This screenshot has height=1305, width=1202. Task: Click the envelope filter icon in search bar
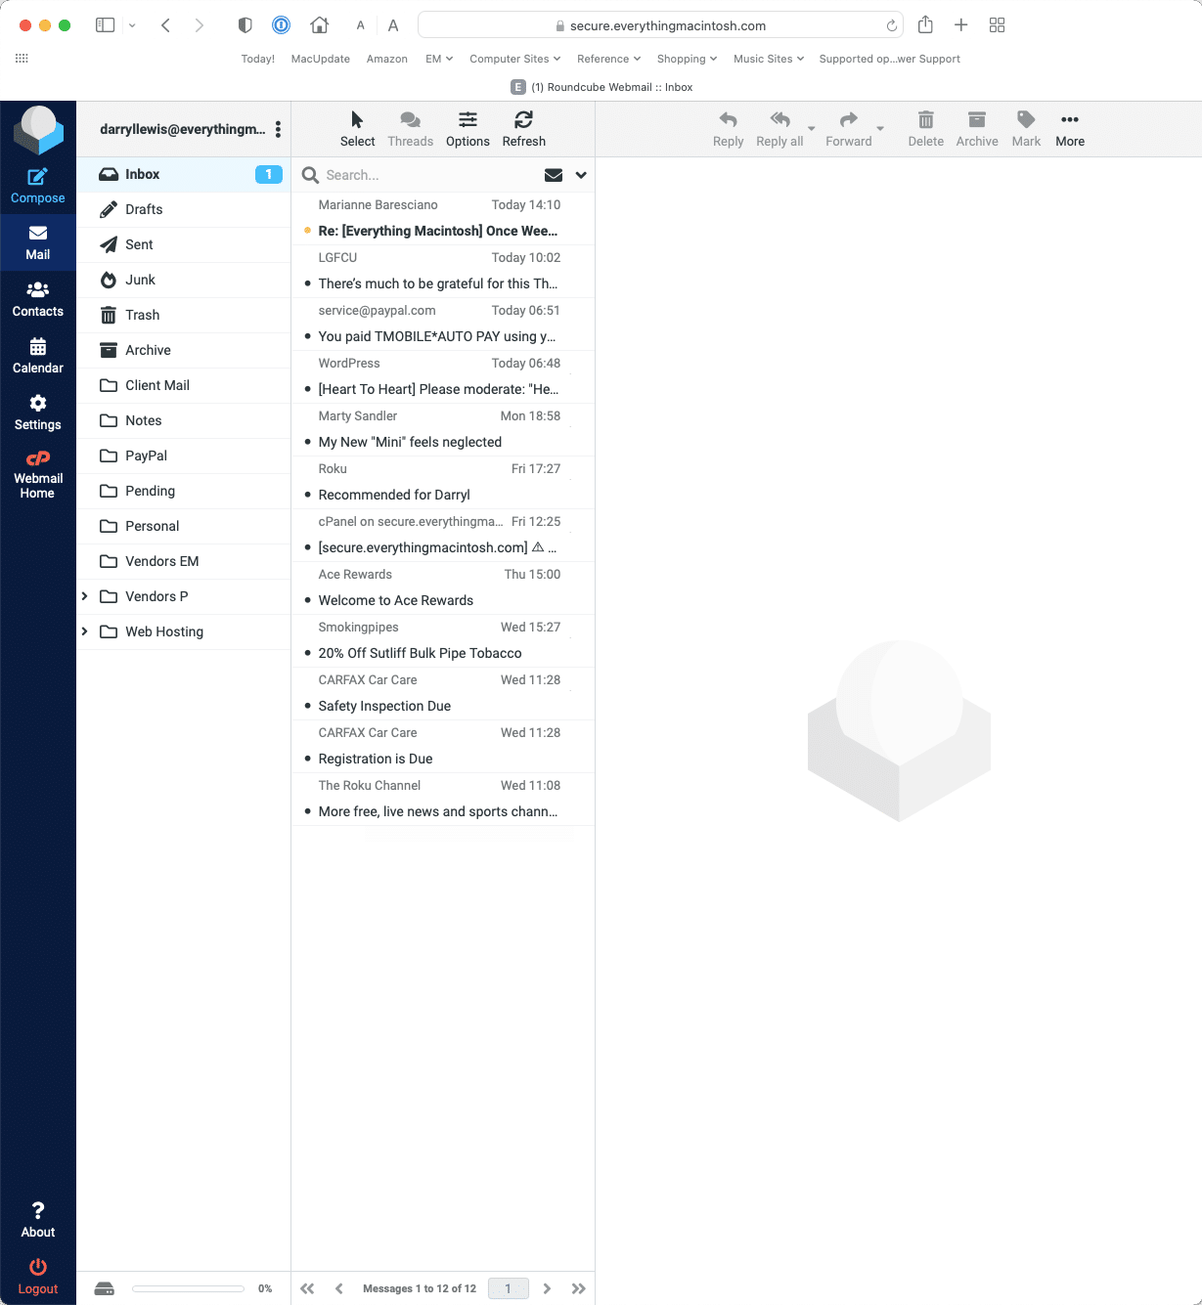point(554,175)
